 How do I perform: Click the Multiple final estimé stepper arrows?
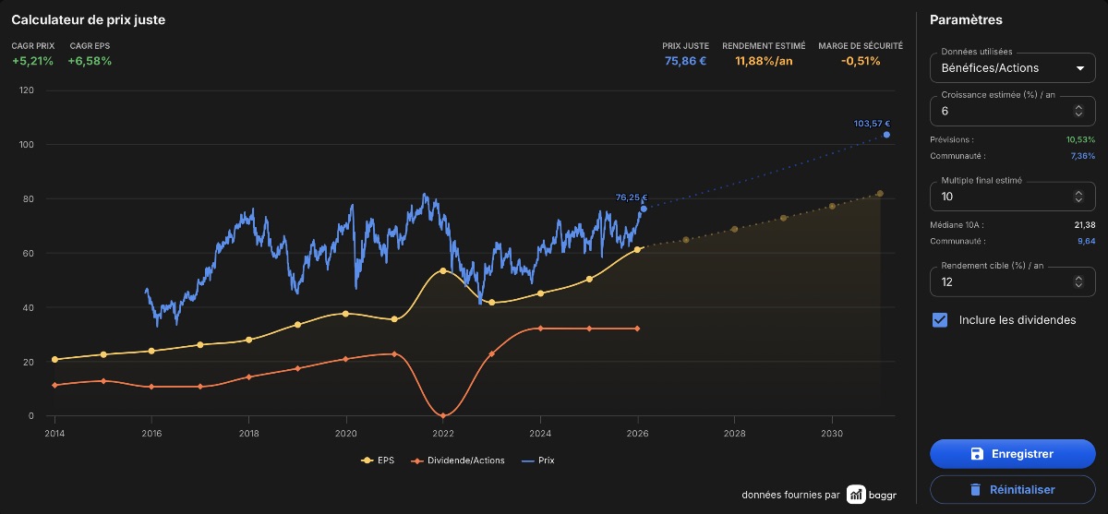(x=1078, y=197)
